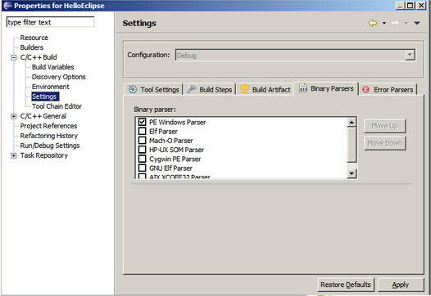Select Builders in the properties tree

coord(32,47)
